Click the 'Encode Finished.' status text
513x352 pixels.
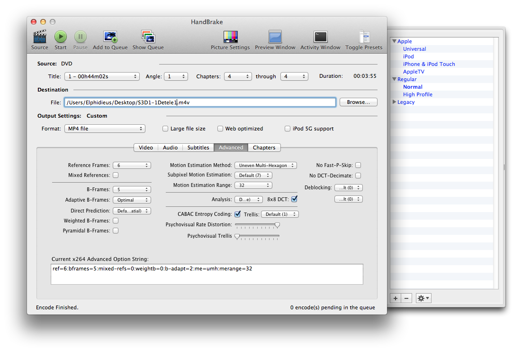click(57, 307)
